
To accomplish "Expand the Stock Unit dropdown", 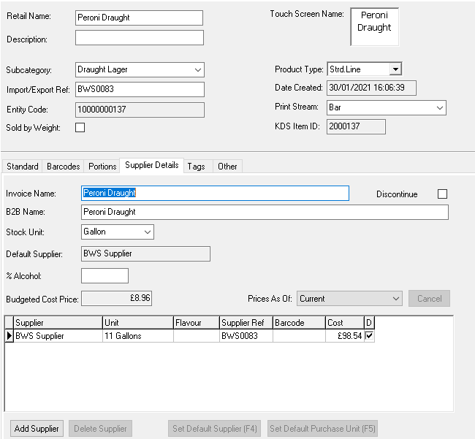I will tap(147, 232).
